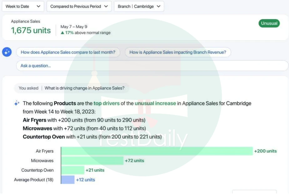Click the blue AI sparkle circle icon
Viewport: 289px width, 195px height.
pos(7,52)
